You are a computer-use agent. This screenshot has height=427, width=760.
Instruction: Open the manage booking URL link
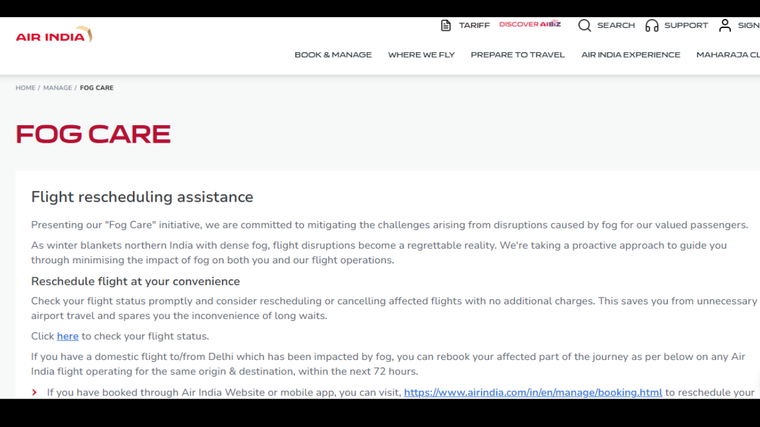533,393
